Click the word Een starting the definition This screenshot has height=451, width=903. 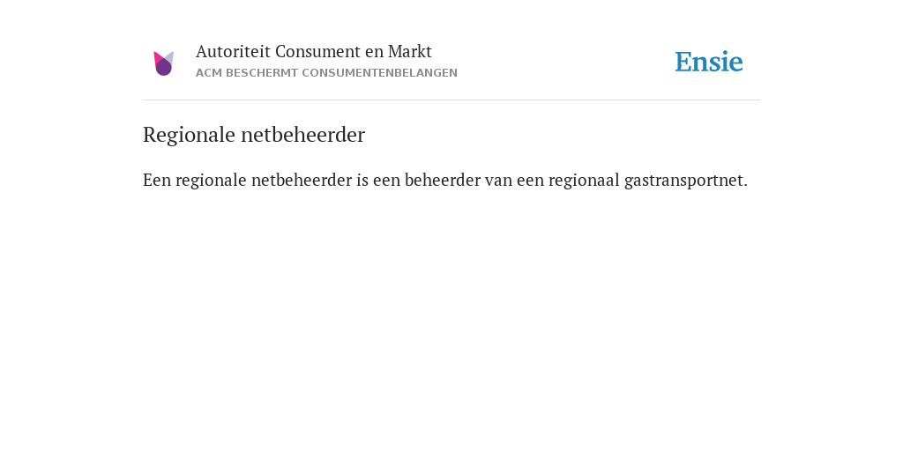point(157,180)
